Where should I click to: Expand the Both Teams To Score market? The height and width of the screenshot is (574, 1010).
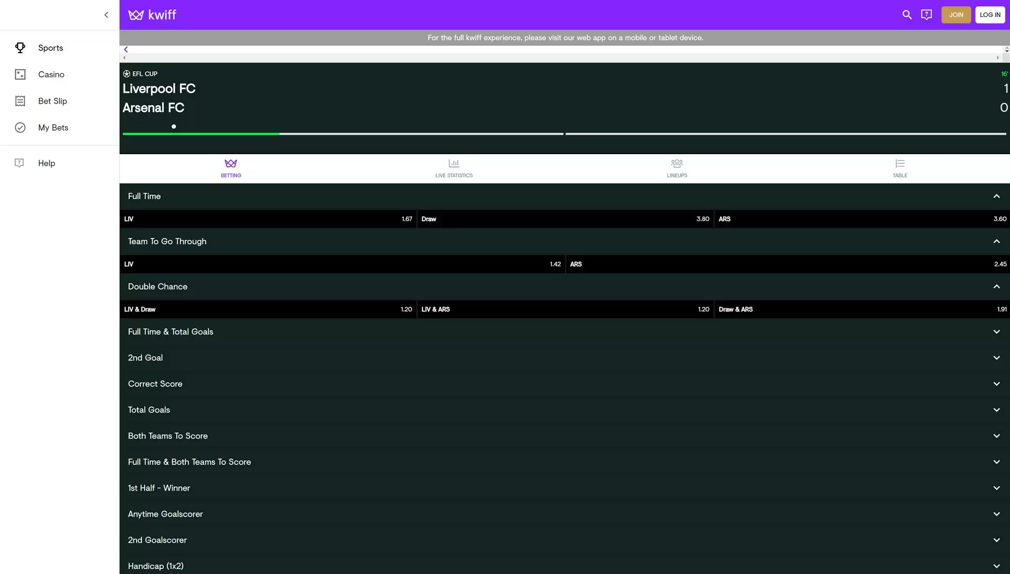565,436
